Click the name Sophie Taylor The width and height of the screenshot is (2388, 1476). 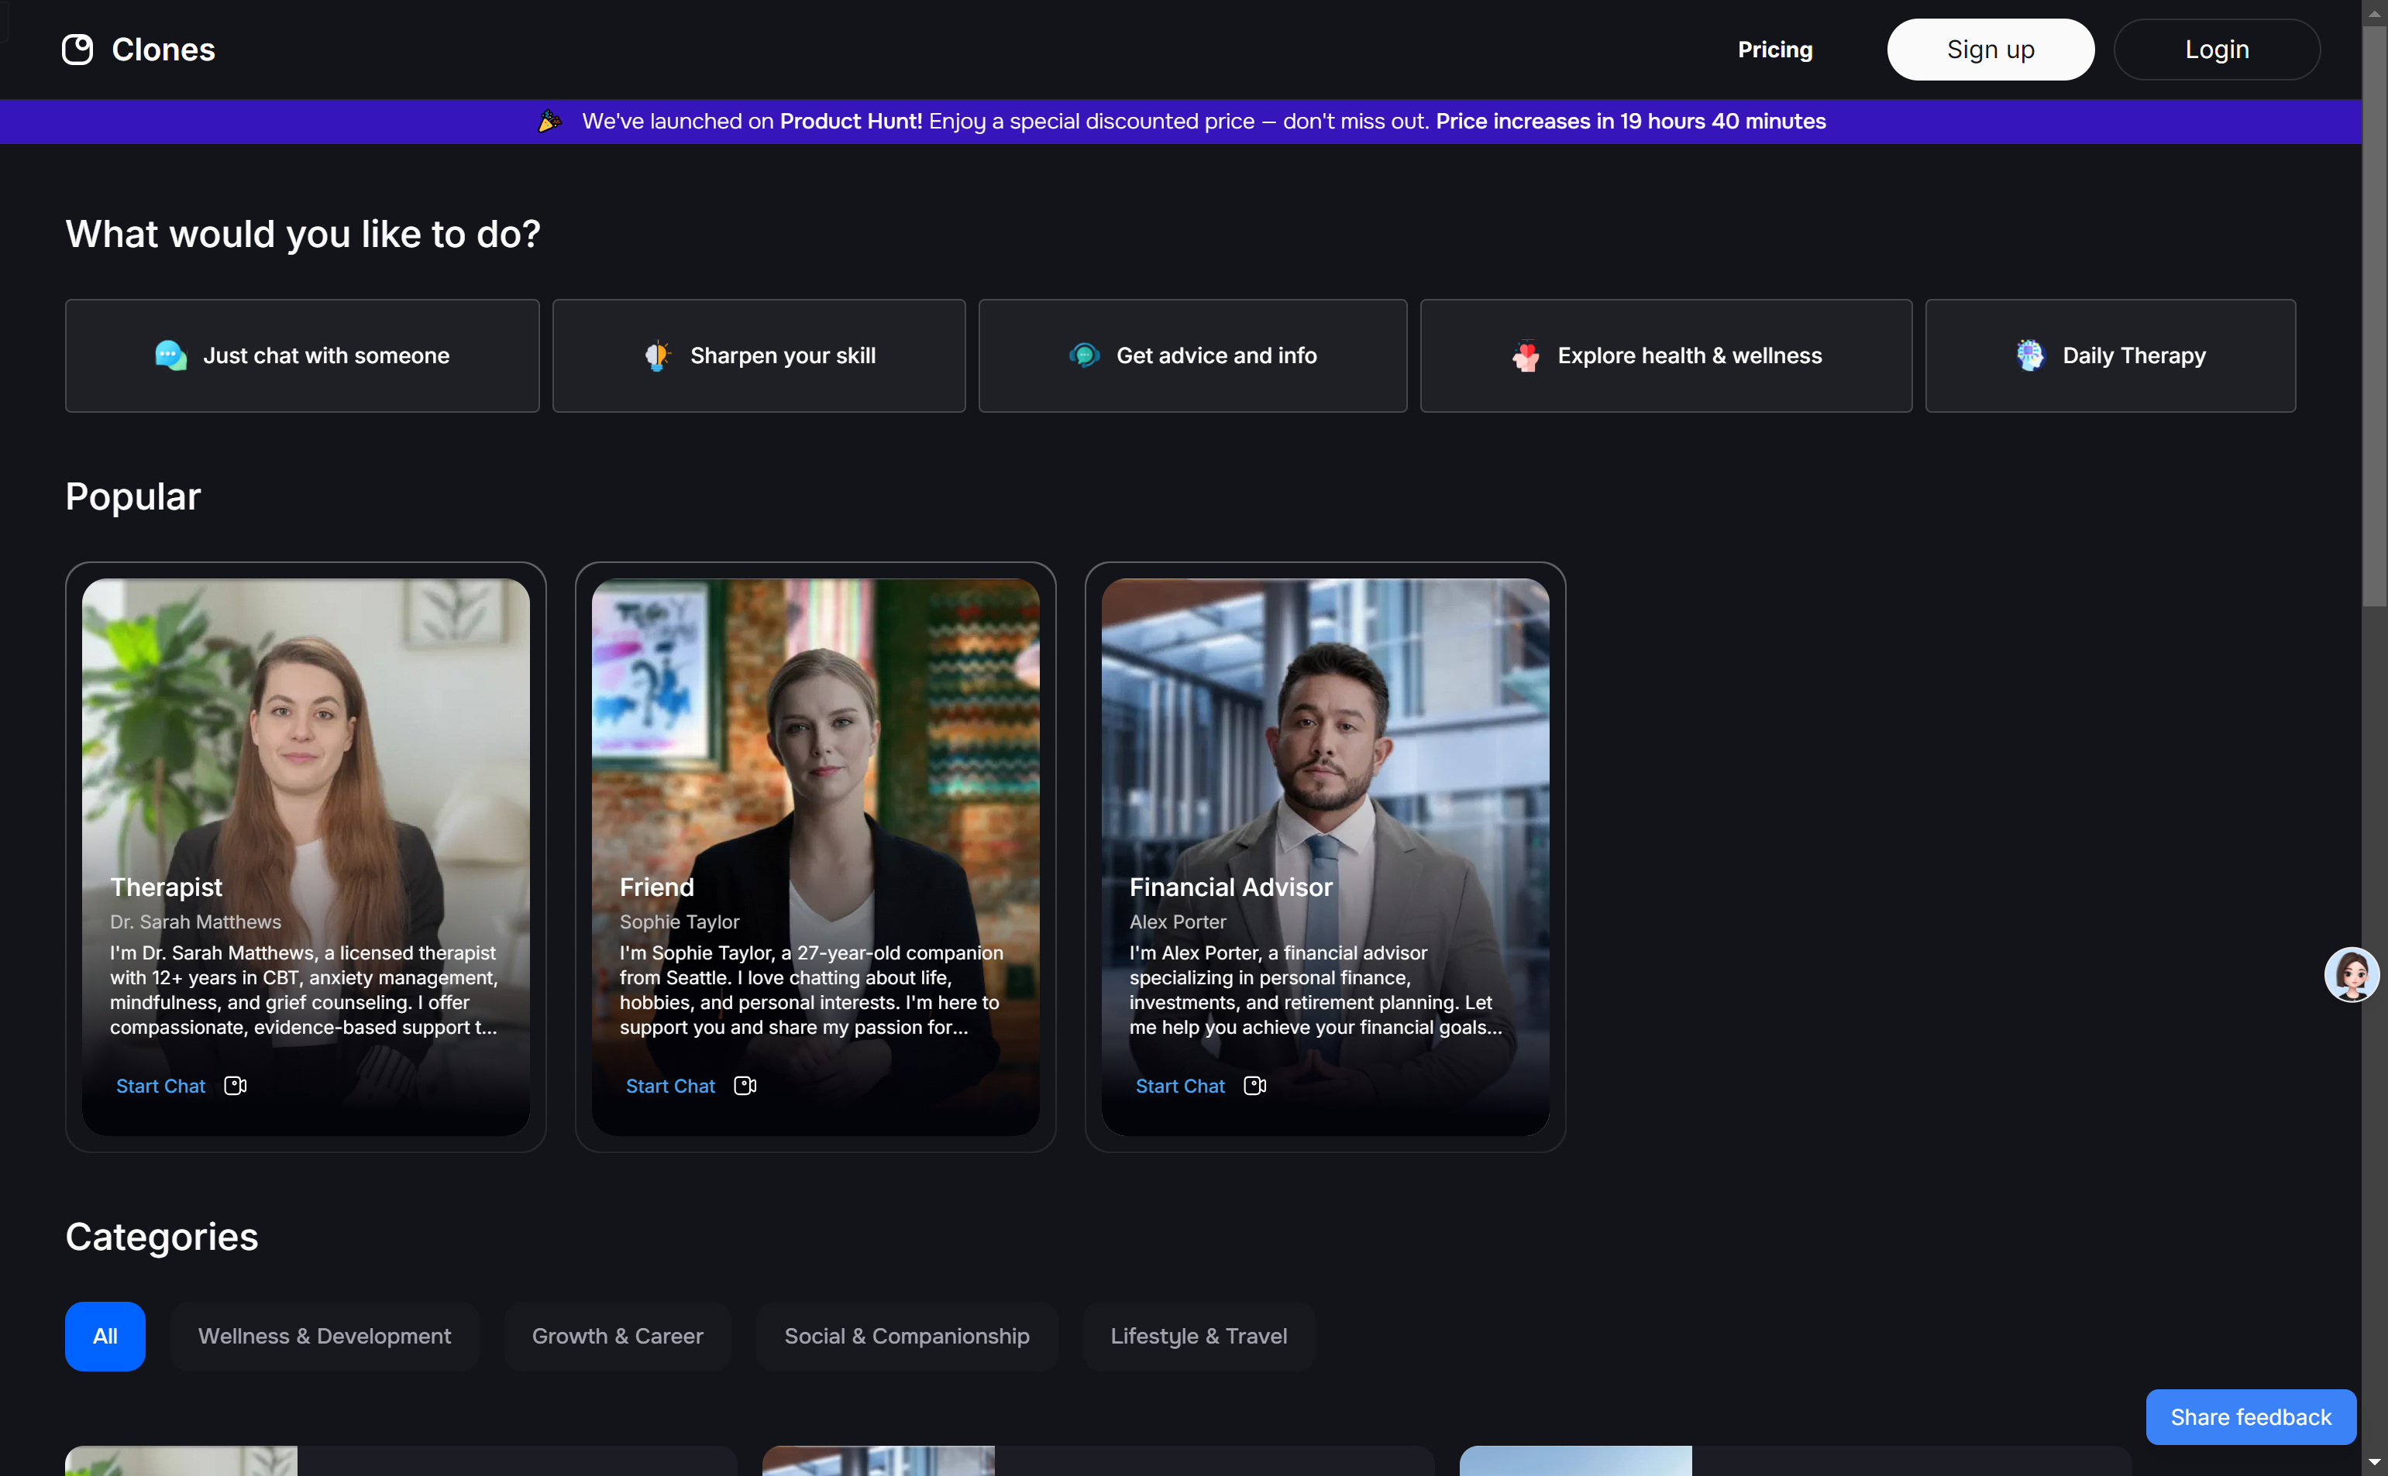pyautogui.click(x=679, y=922)
